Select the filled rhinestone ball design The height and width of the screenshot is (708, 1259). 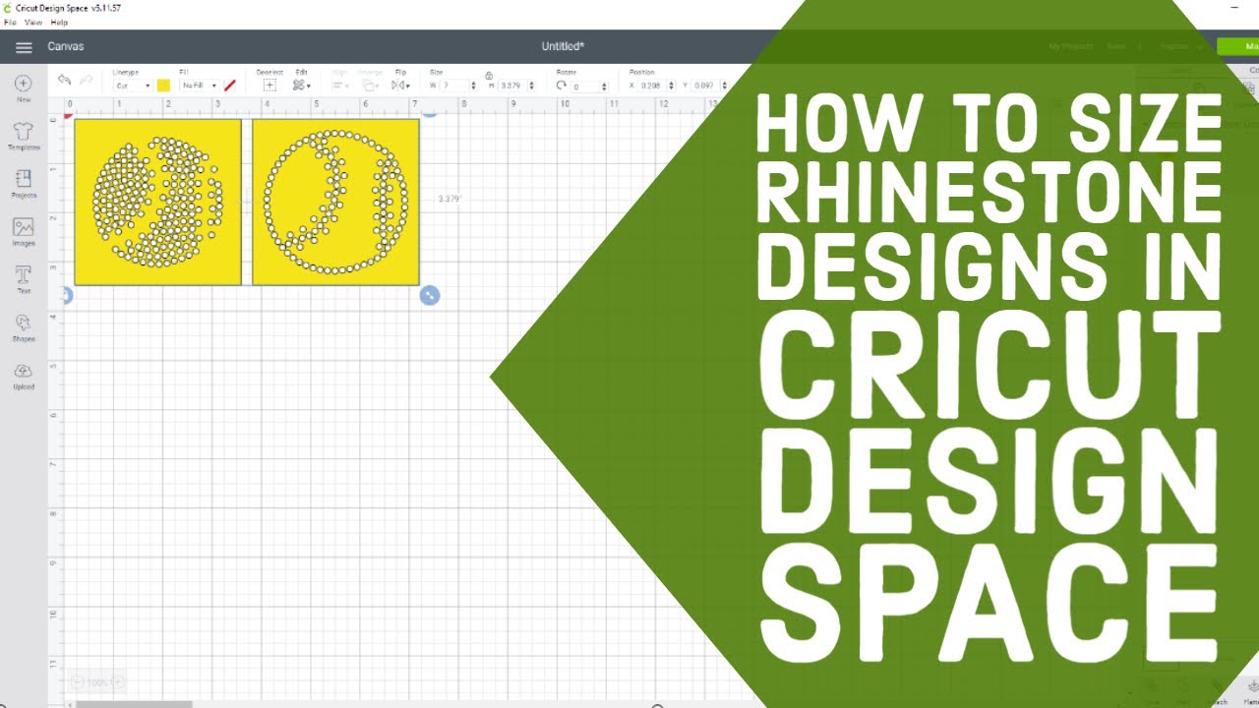[157, 202]
